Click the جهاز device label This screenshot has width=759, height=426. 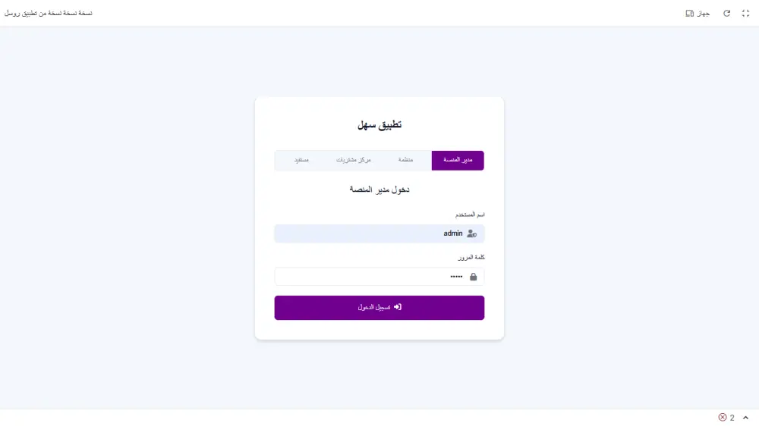703,14
